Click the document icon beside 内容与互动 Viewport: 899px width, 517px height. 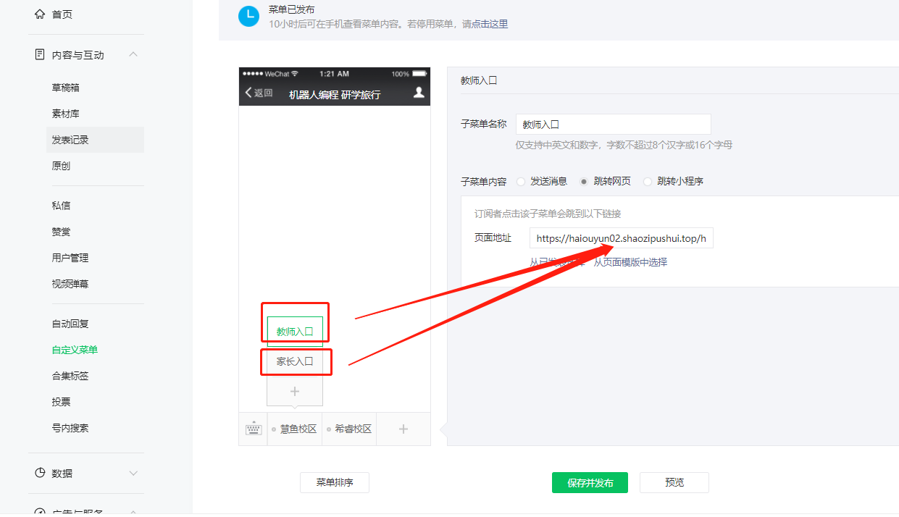click(x=40, y=55)
